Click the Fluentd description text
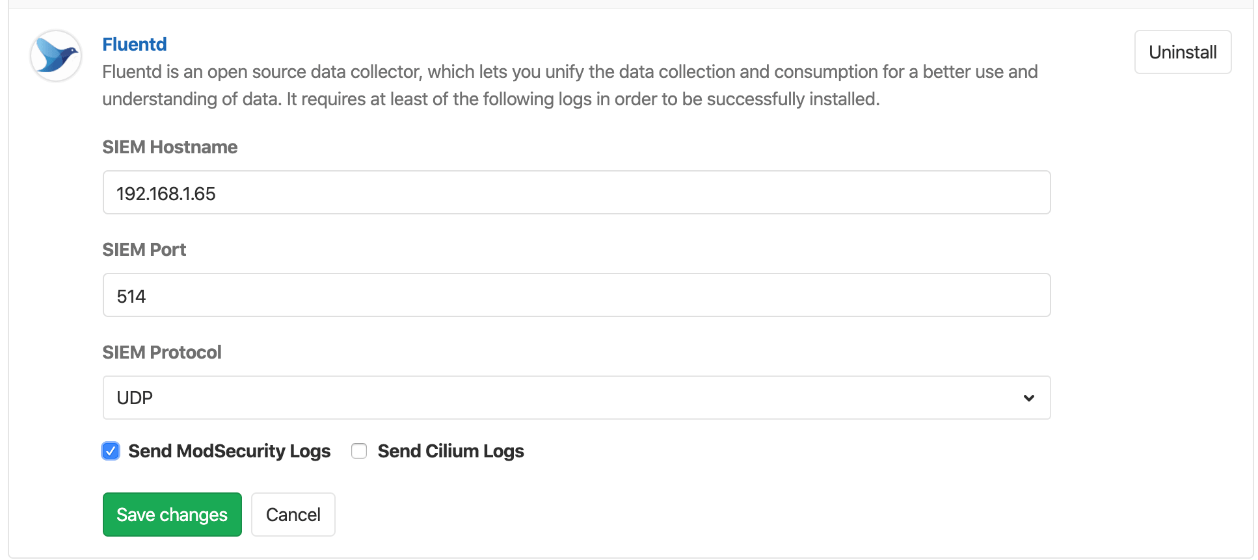 coord(569,85)
